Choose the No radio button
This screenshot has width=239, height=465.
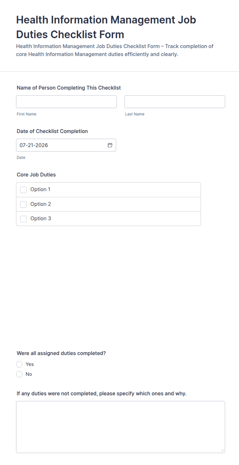tap(19, 374)
